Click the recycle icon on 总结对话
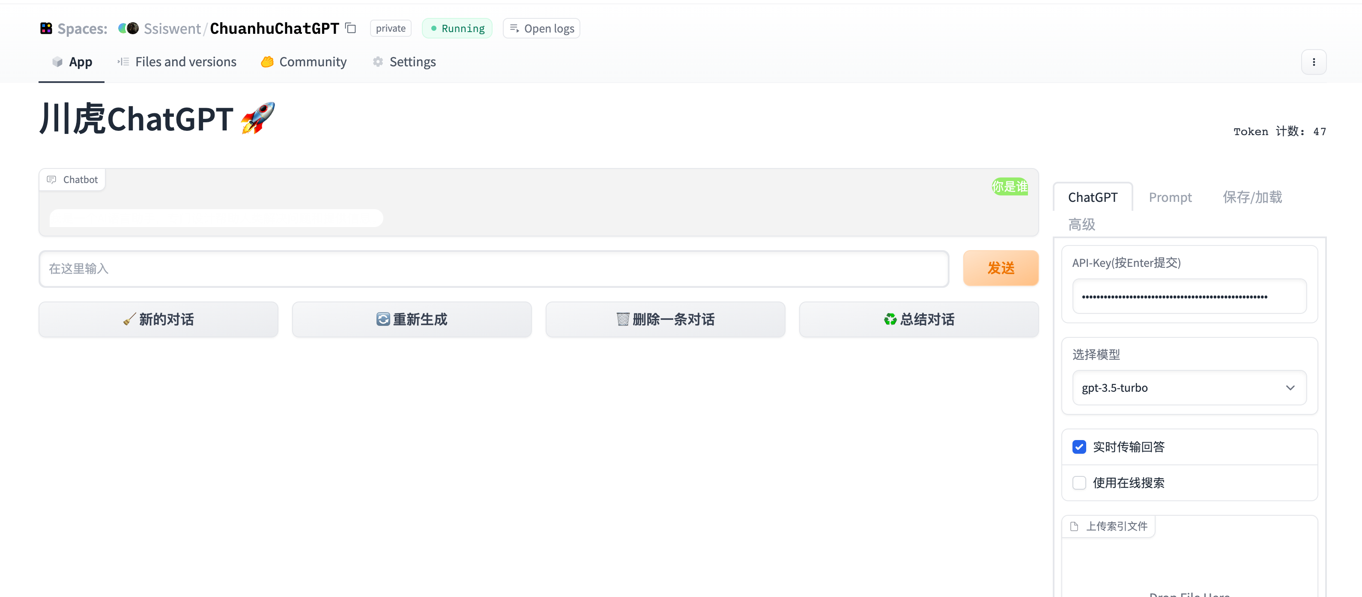The height and width of the screenshot is (597, 1362). (890, 319)
